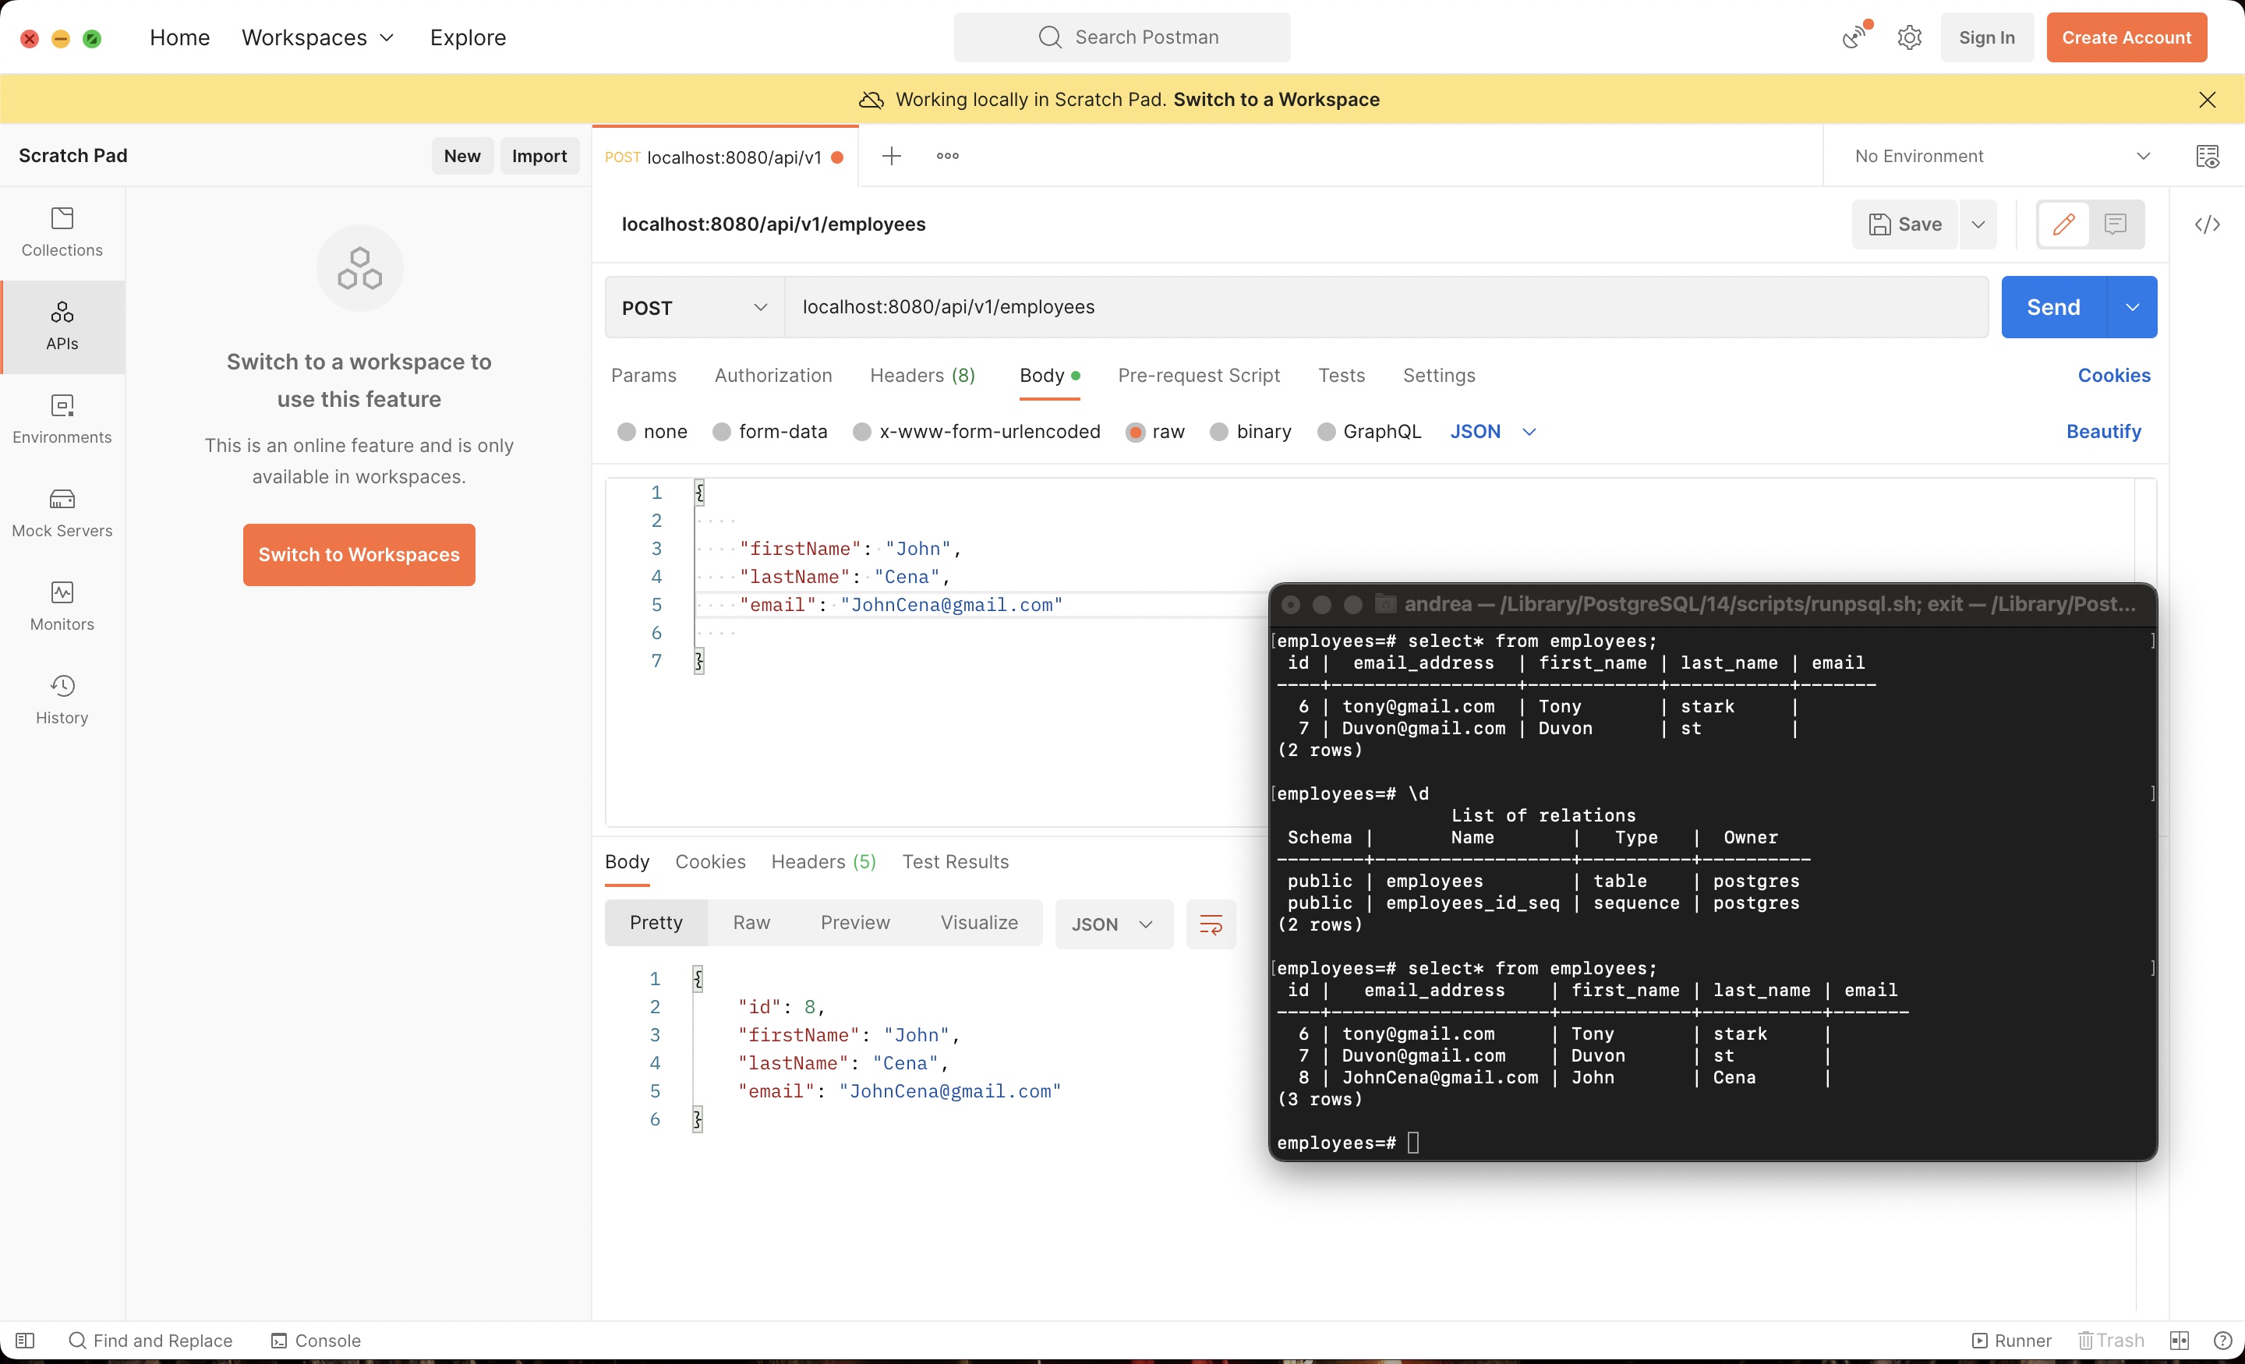Open the code snippet generator
This screenshot has width=2245, height=1364.
coord(2208,224)
